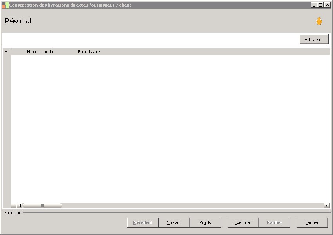Close the window with the X button

(327, 5)
